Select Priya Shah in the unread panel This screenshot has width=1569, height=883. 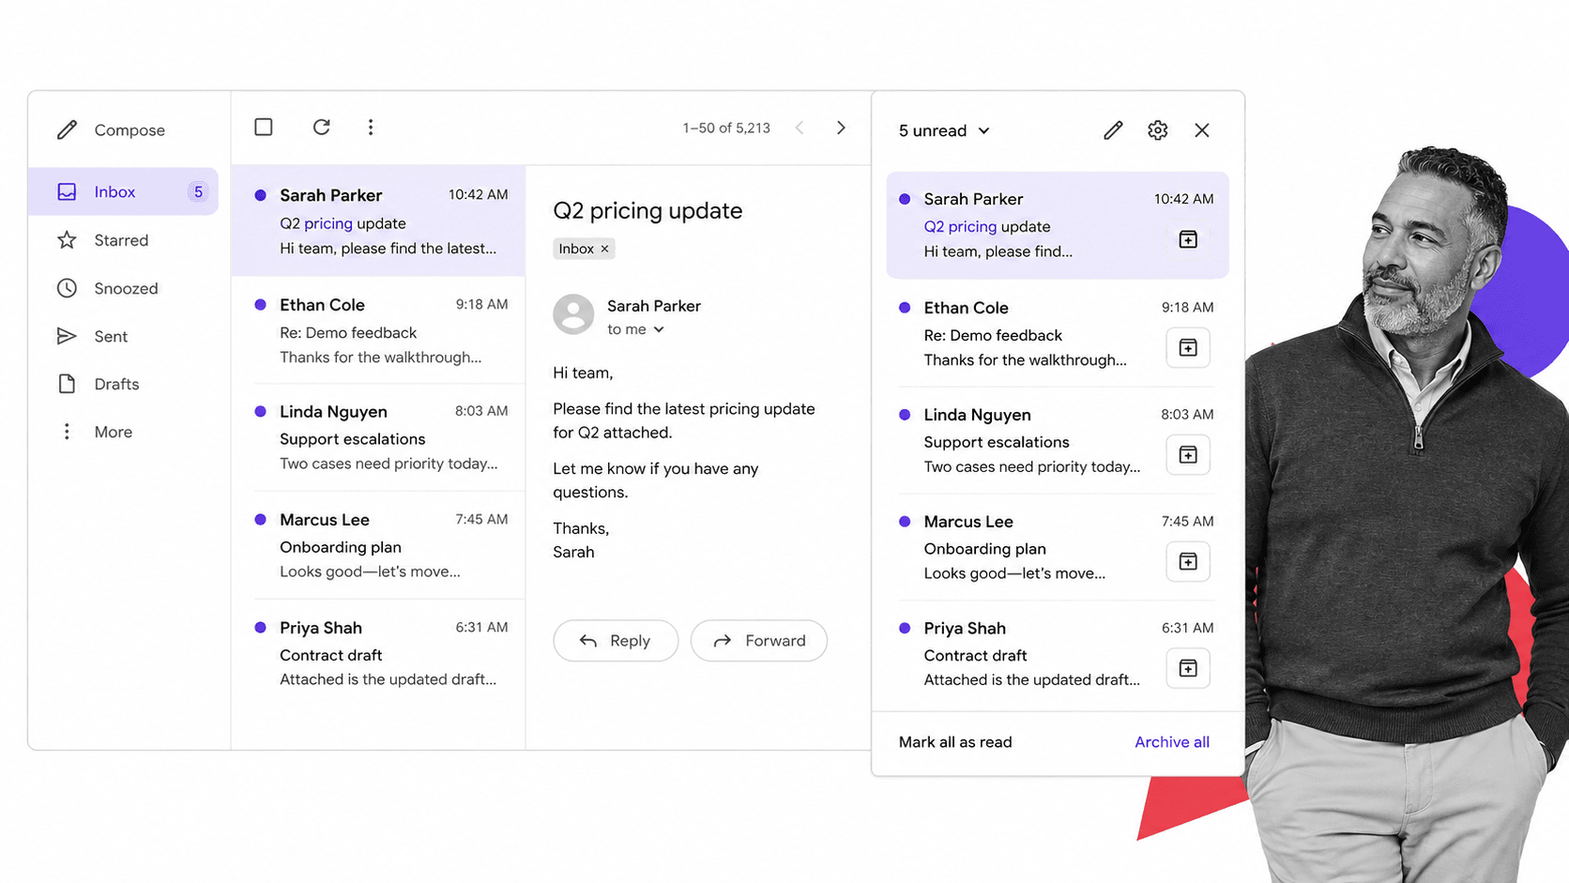[1057, 654]
